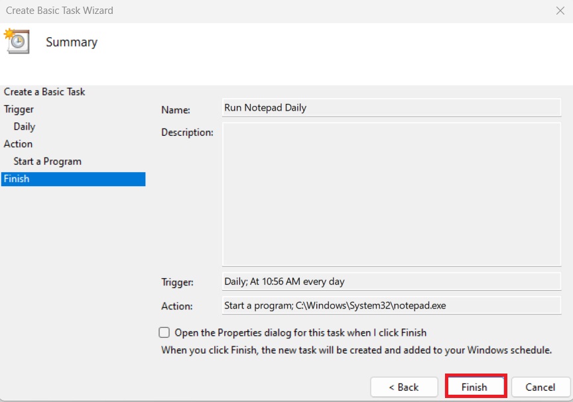Click the Name label
The image size is (573, 402).
coord(176,110)
